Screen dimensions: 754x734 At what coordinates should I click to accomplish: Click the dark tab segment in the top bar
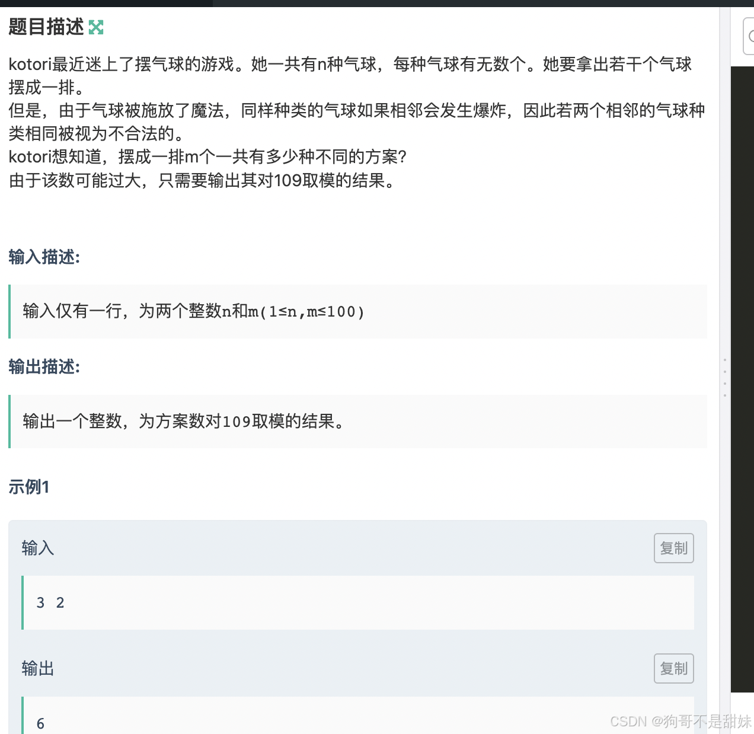tap(106, 3)
